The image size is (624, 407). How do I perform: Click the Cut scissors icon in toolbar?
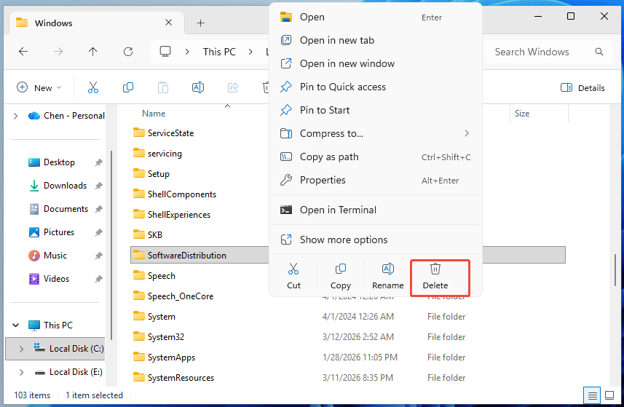(x=93, y=87)
